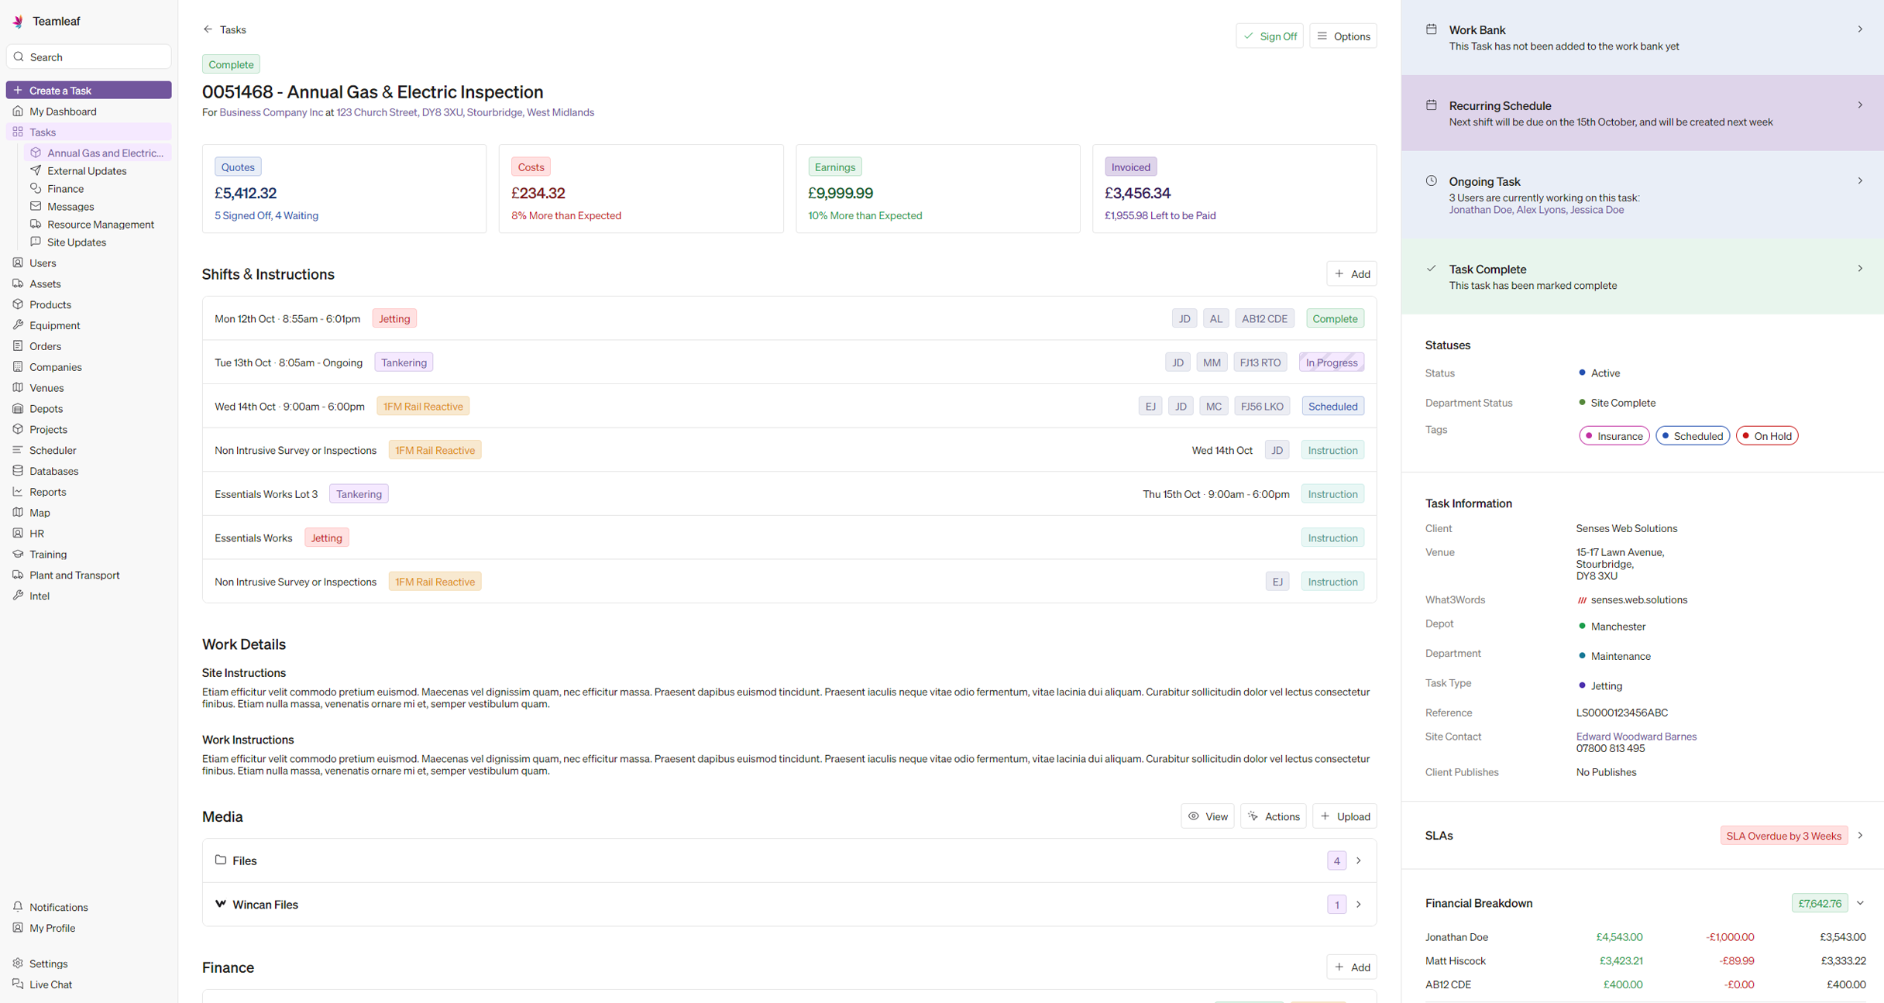Open the Scheduler section from the sidebar
The image size is (1884, 1003).
pyautogui.click(x=53, y=449)
